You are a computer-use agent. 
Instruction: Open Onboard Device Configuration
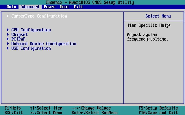click(x=44, y=44)
